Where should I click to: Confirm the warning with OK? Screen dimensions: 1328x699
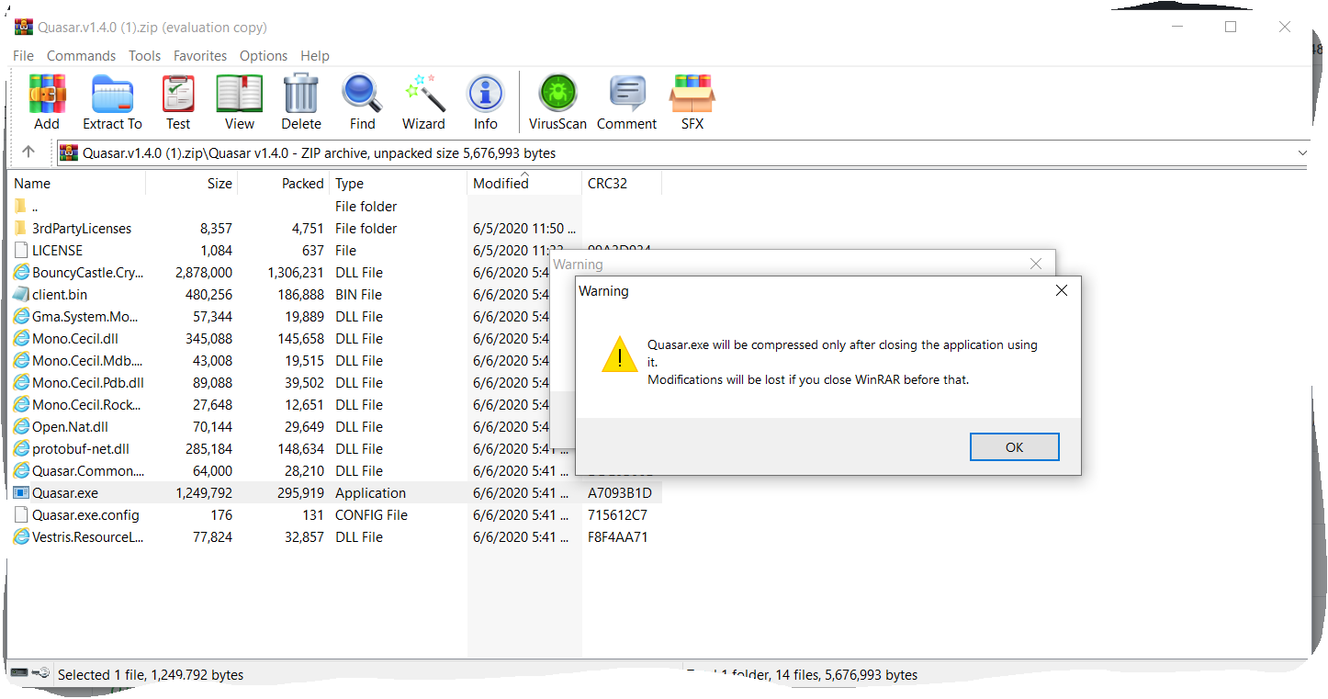pyautogui.click(x=1014, y=447)
